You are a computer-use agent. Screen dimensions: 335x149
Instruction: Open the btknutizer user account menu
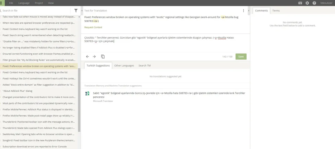tap(326, 3)
